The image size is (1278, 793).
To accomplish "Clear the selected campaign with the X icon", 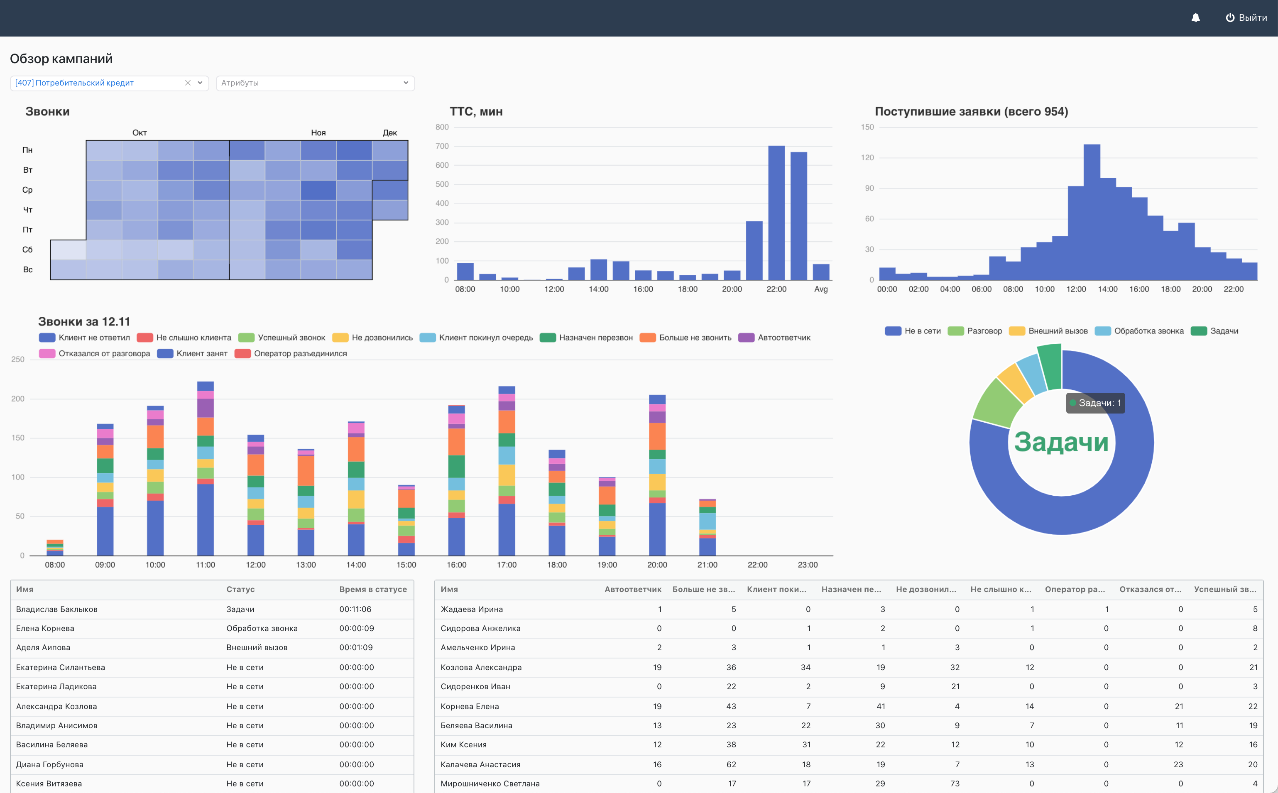I will [x=188, y=83].
